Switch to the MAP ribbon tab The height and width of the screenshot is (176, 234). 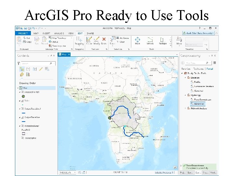tap(36, 33)
